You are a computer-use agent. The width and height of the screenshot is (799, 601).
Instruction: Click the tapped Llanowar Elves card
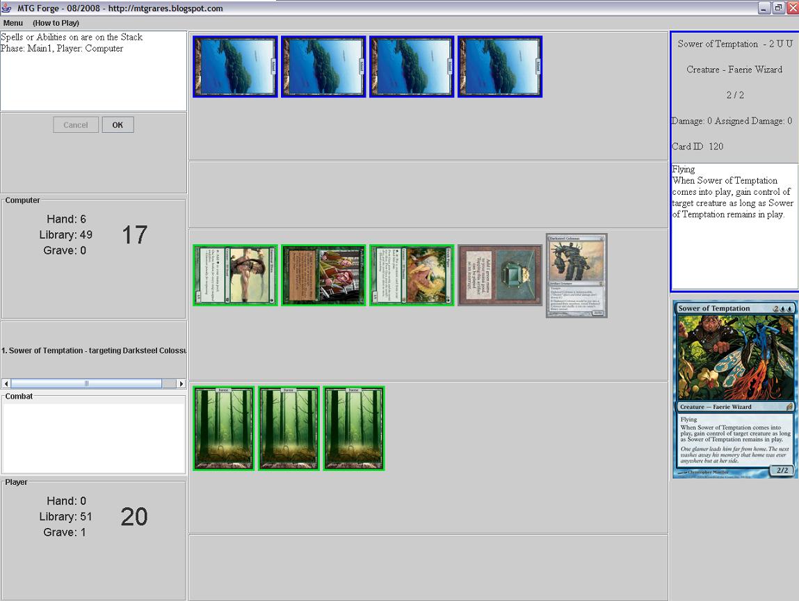(x=235, y=275)
